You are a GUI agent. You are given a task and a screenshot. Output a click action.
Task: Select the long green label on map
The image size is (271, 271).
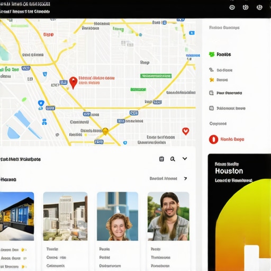pyautogui.click(x=156, y=76)
